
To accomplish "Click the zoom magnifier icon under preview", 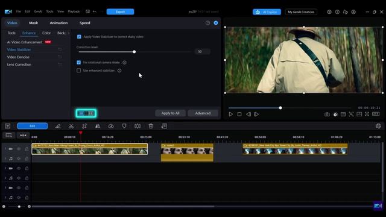I will click(x=351, y=115).
